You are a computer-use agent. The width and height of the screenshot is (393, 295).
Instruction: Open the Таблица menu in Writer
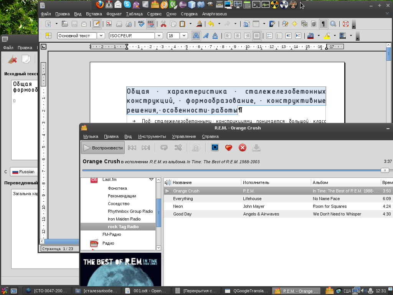(x=134, y=14)
